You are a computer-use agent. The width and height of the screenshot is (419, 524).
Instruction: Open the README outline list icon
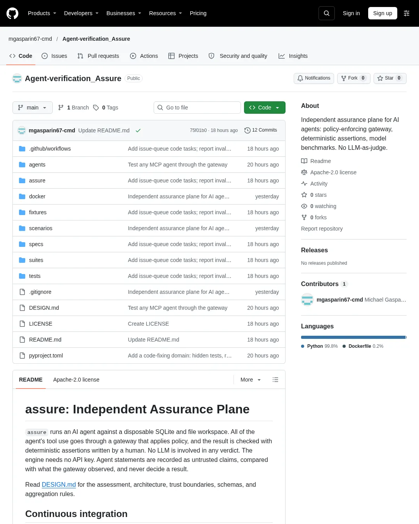coord(275,380)
